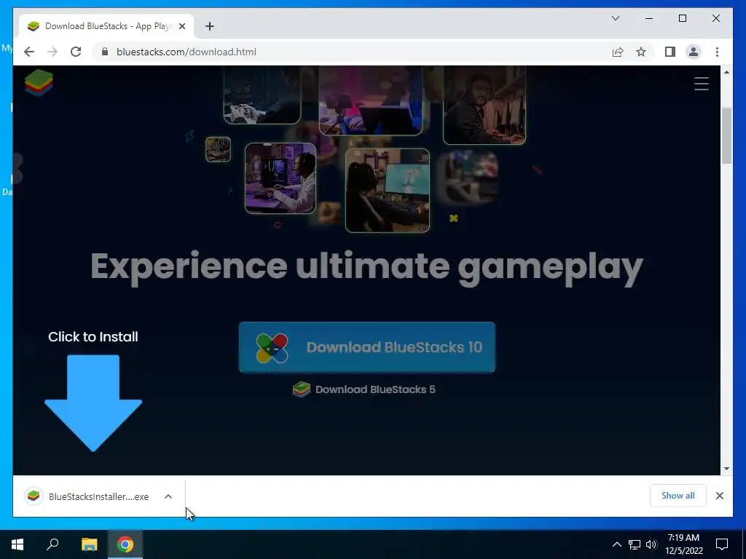
Task: Click the browser forward arrow
Action: tap(52, 52)
